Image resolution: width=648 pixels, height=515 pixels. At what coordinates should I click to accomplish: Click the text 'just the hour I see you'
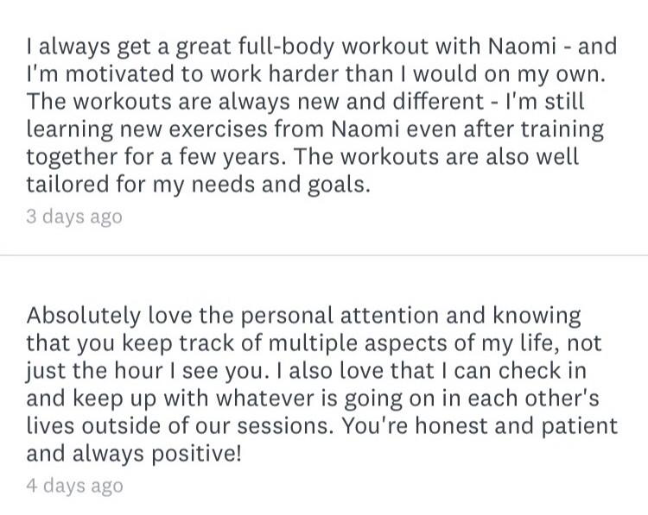(x=145, y=371)
